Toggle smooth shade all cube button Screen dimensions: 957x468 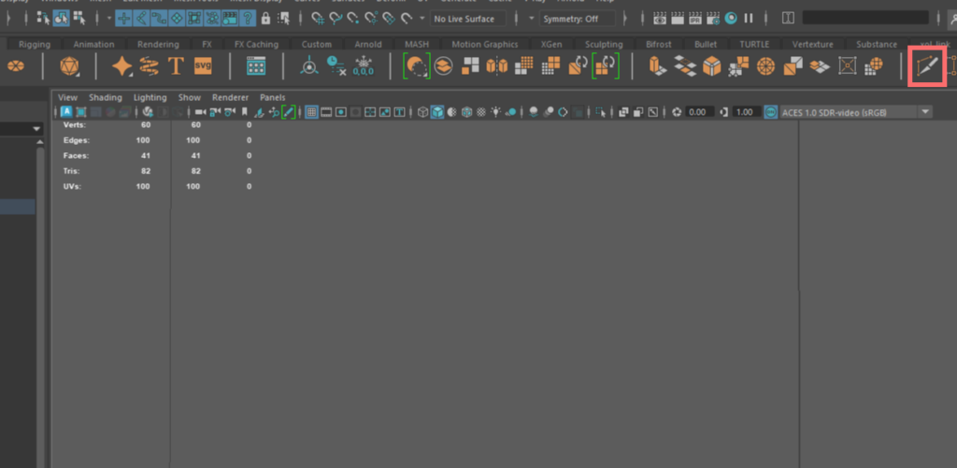pyautogui.click(x=437, y=112)
